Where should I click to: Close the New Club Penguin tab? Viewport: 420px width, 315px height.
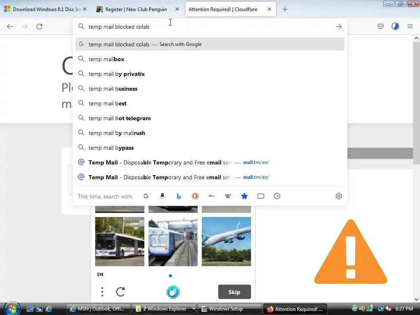coord(177,9)
